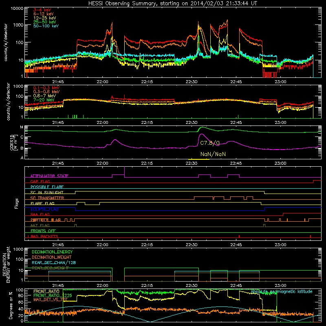The width and height of the screenshot is (326, 326).
Task: Click the vertical "Flags" axis label
Action: [17, 203]
